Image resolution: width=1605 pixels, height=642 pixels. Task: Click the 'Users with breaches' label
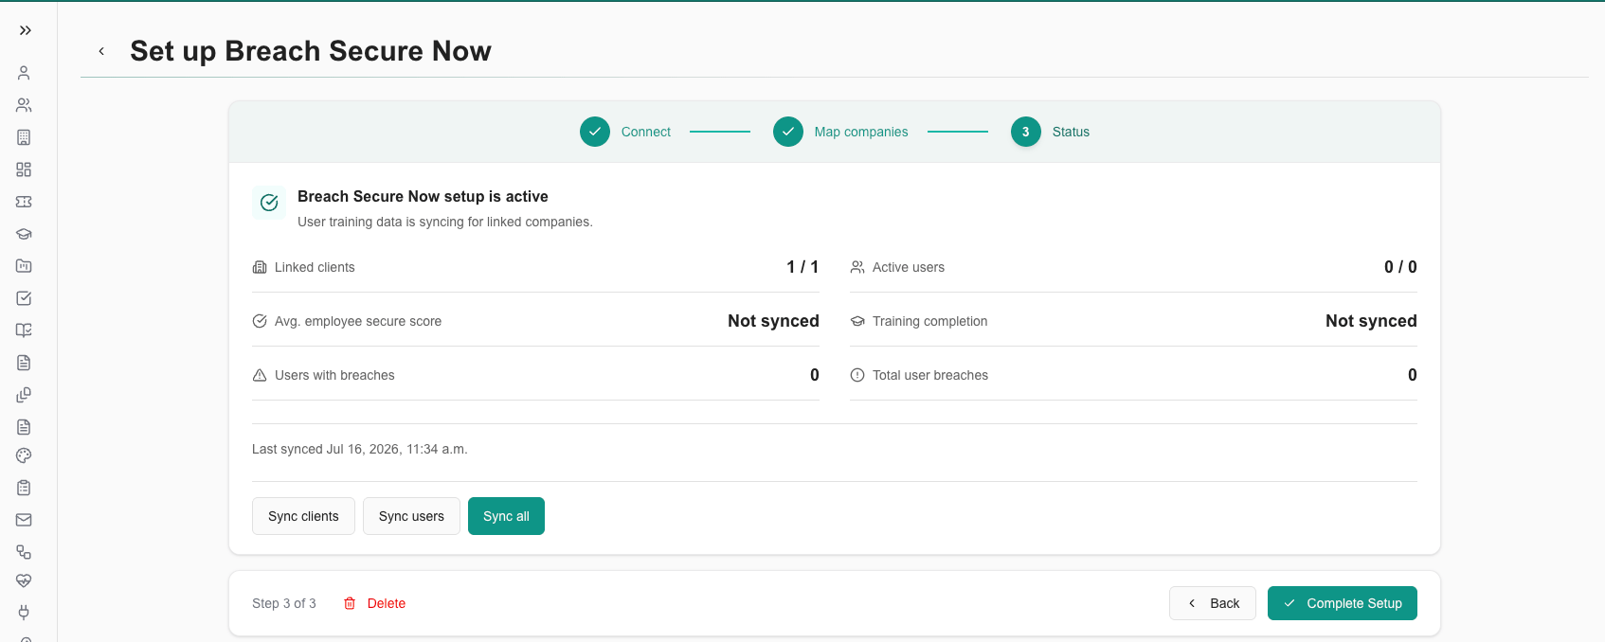334,375
